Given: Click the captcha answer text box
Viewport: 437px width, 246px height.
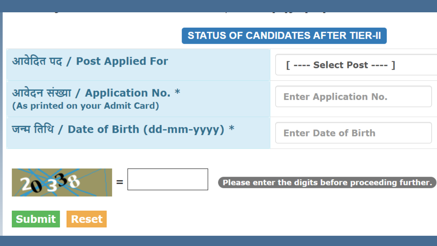Looking at the screenshot, I should 168,179.
